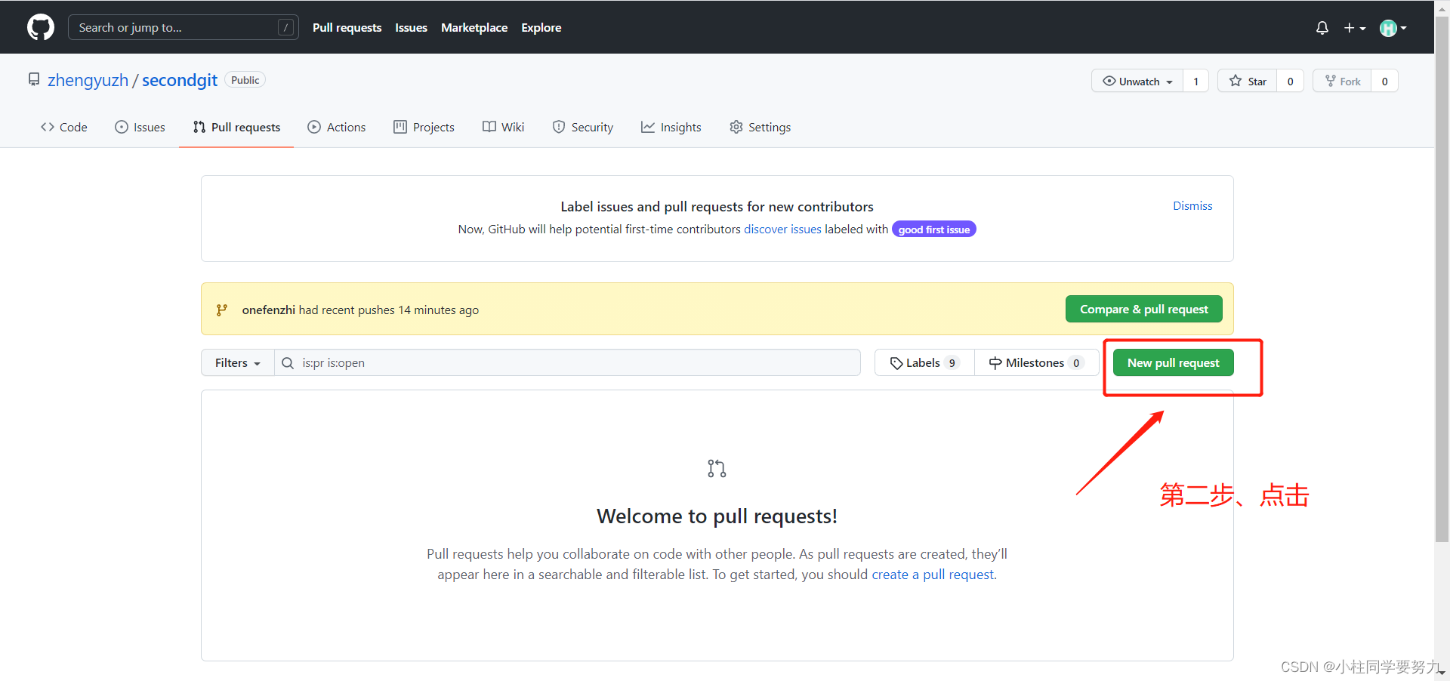This screenshot has height=681, width=1450.
Task: Open the Insights tab
Action: pos(671,128)
